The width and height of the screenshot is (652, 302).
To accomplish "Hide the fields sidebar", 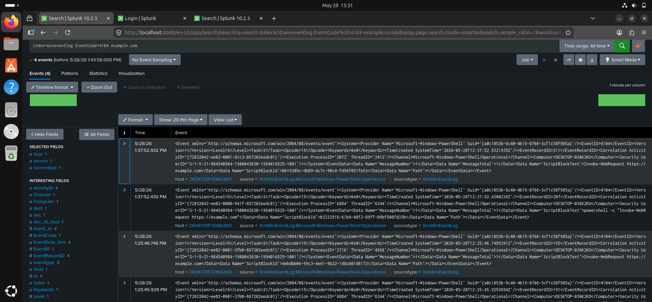I will (x=45, y=134).
